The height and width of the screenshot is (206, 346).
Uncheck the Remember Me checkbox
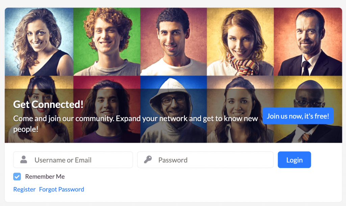coord(17,177)
